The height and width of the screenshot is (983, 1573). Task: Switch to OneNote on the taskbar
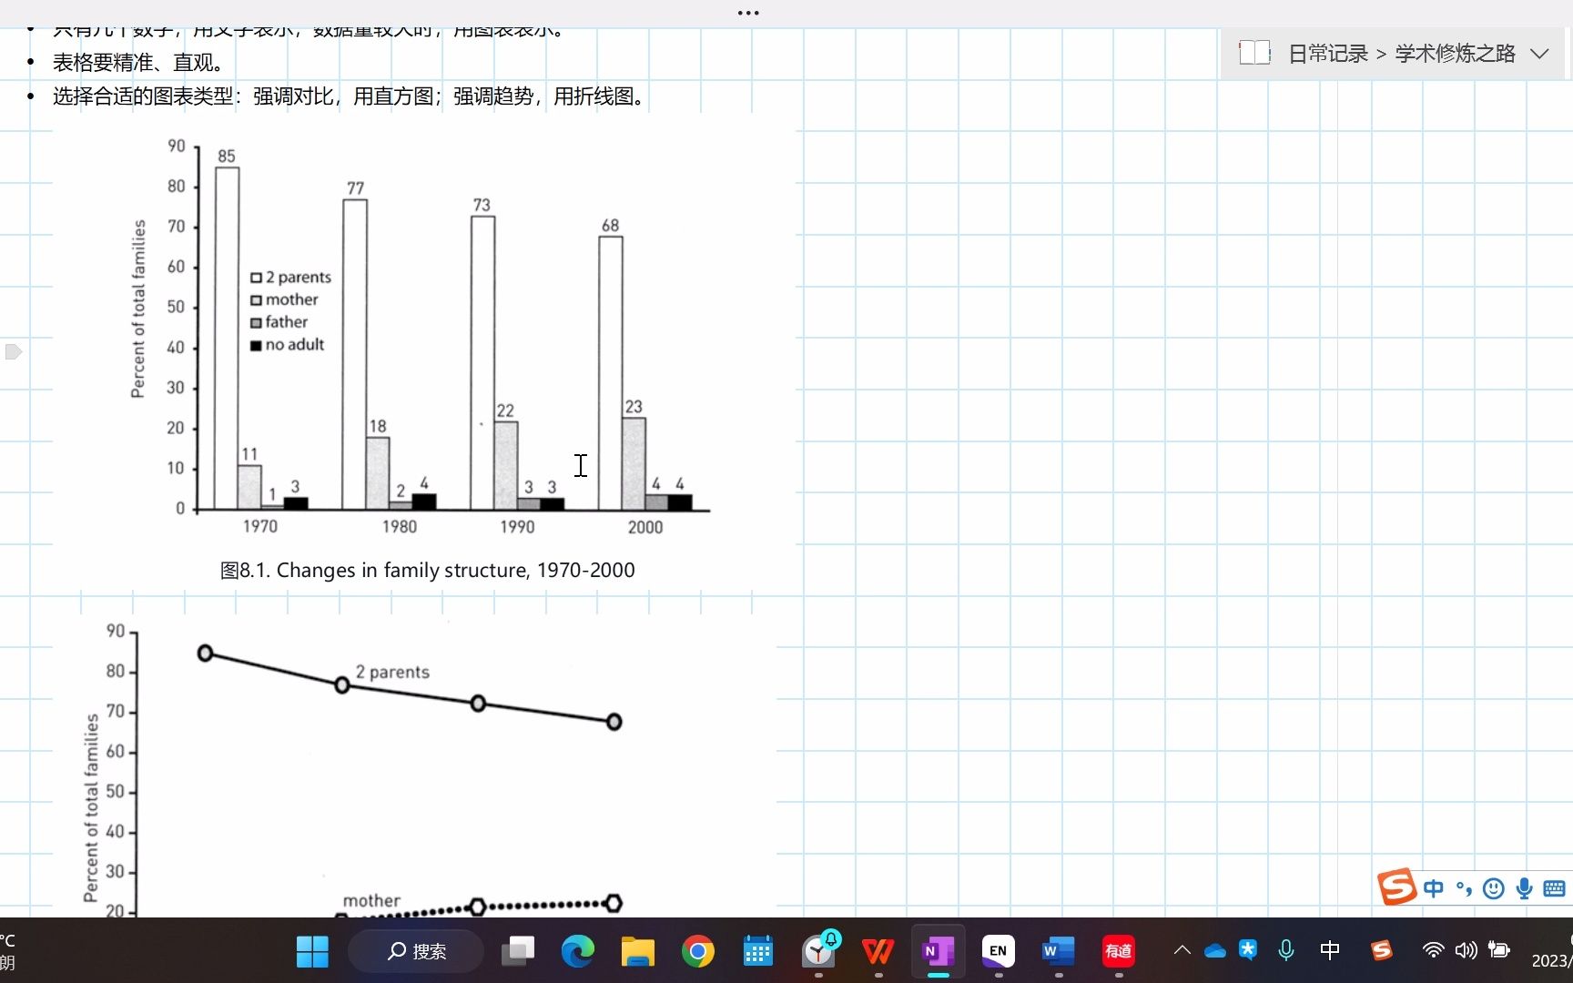tap(939, 951)
